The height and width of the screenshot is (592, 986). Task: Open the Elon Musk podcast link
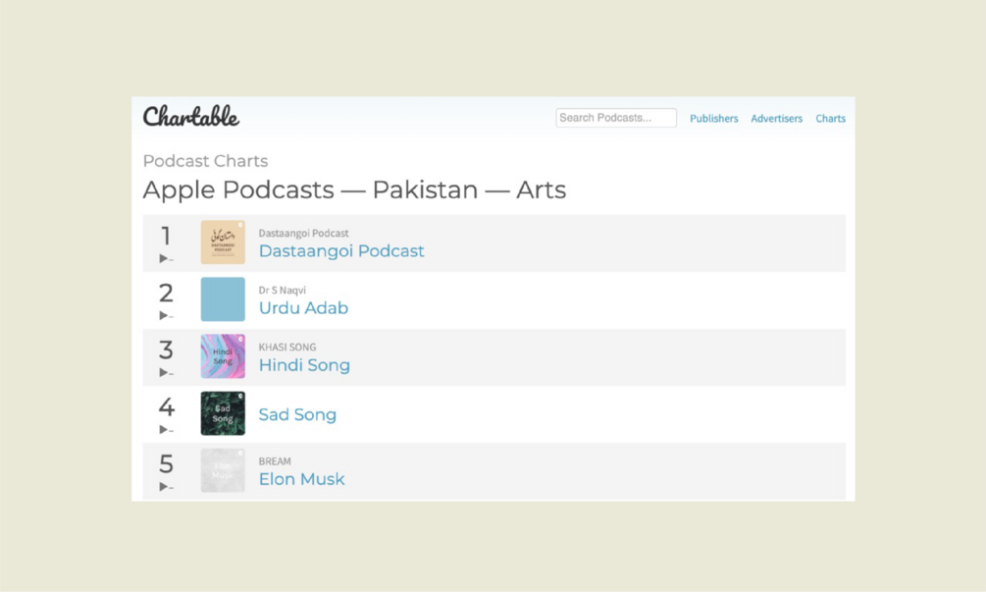tap(301, 479)
